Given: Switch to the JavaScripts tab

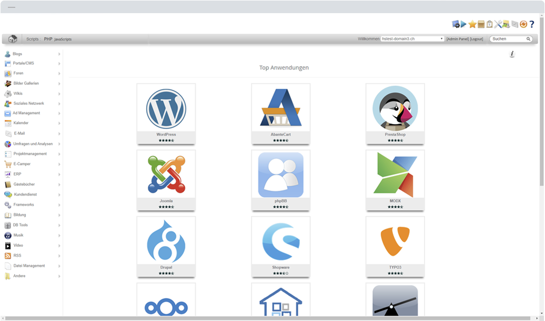Looking at the screenshot, I should 63,39.
